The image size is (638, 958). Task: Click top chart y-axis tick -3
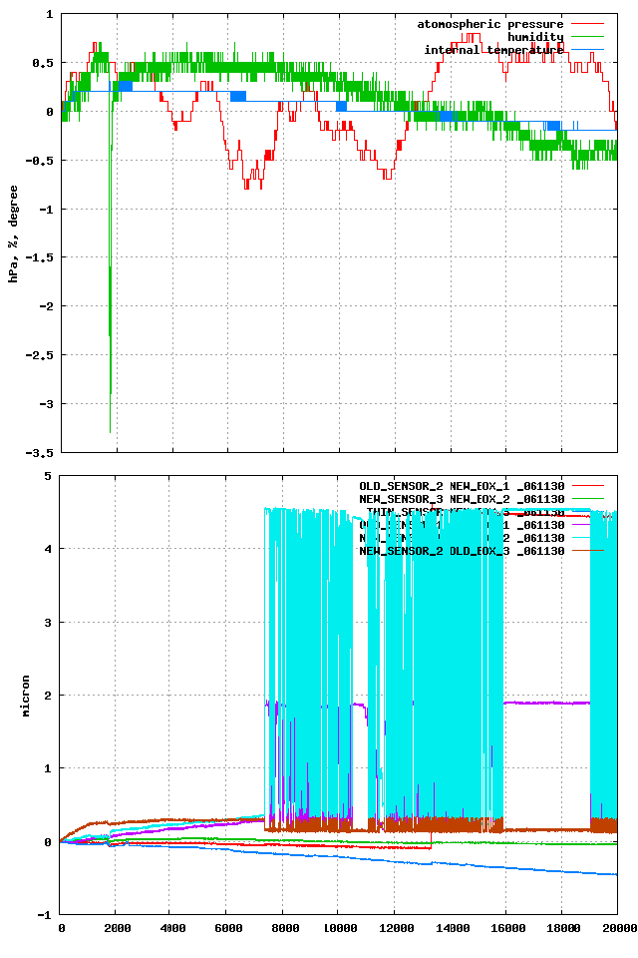coord(47,404)
